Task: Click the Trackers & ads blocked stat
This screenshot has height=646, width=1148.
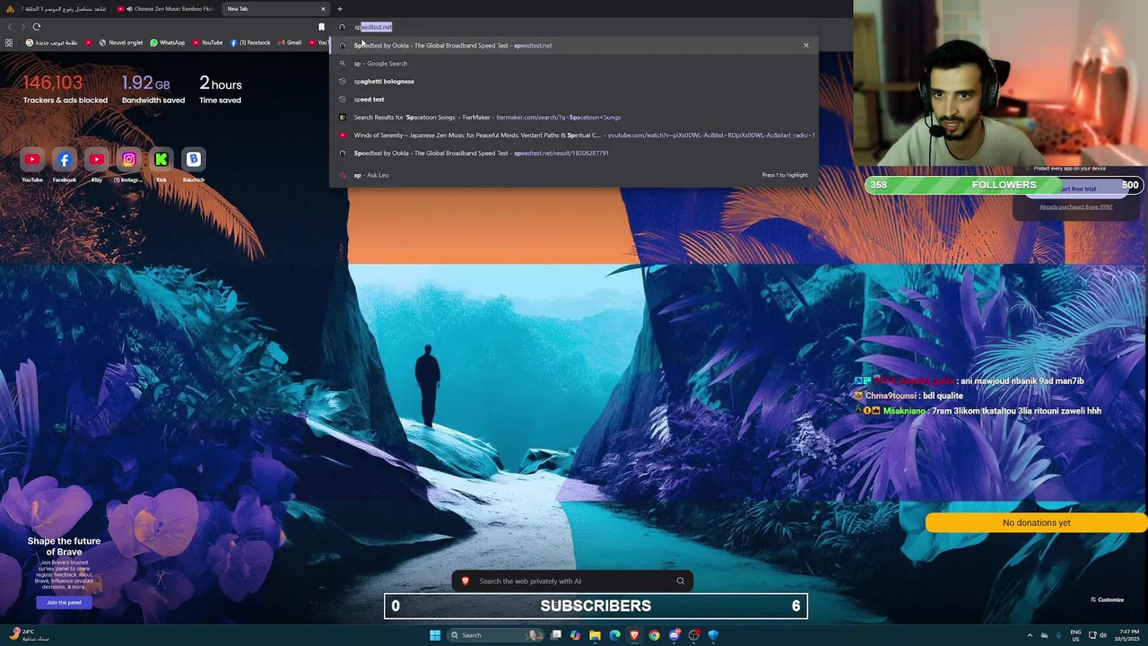Action: [x=65, y=90]
